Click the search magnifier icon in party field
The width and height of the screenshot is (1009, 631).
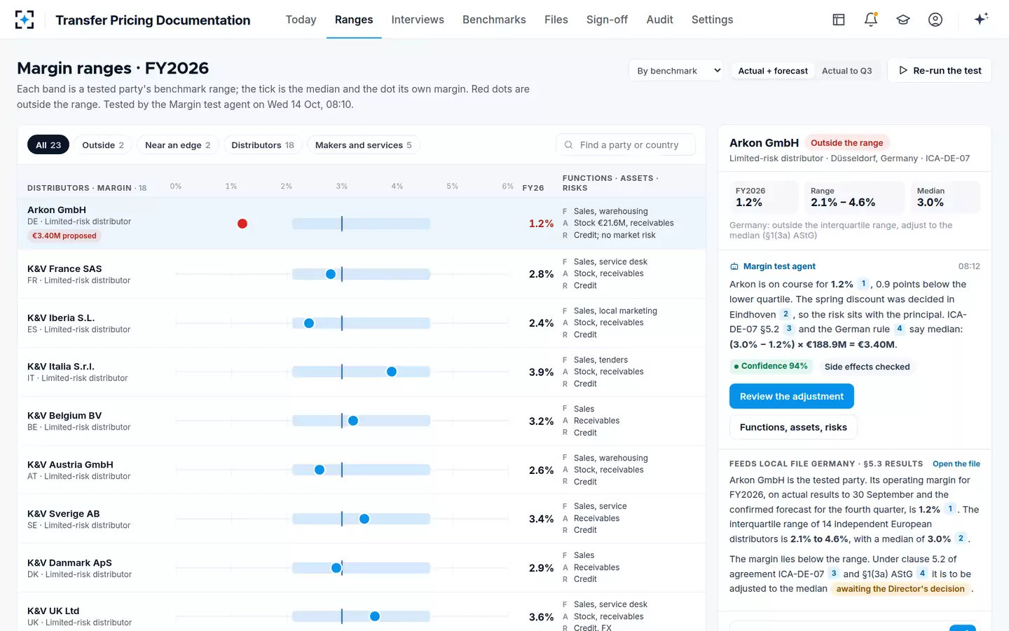[569, 145]
